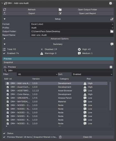This screenshot has width=116, height=141.
Task: Open Preview settings gear icon
Action: 111,67
